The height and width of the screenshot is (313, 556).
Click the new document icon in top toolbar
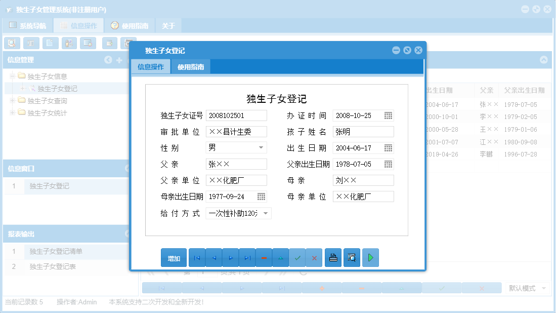point(50,43)
